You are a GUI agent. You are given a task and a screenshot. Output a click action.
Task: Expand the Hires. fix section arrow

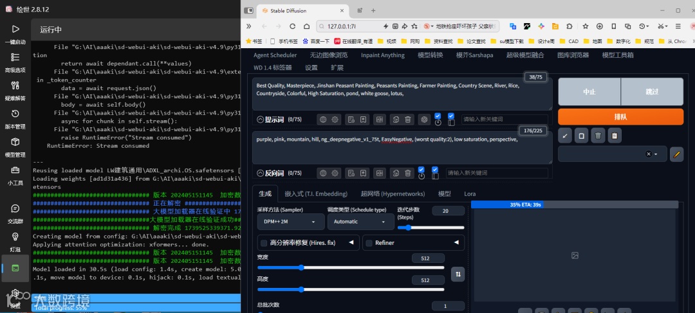(x=351, y=242)
